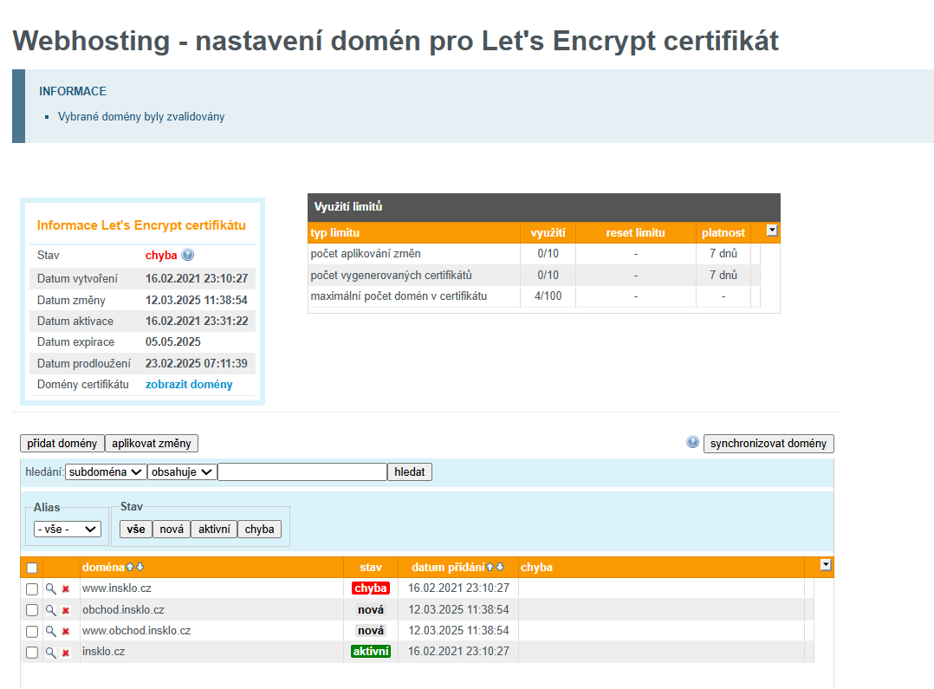This screenshot has width=934, height=689.
Task: Tick the checkbox for www.insklo.cz
Action: point(32,588)
